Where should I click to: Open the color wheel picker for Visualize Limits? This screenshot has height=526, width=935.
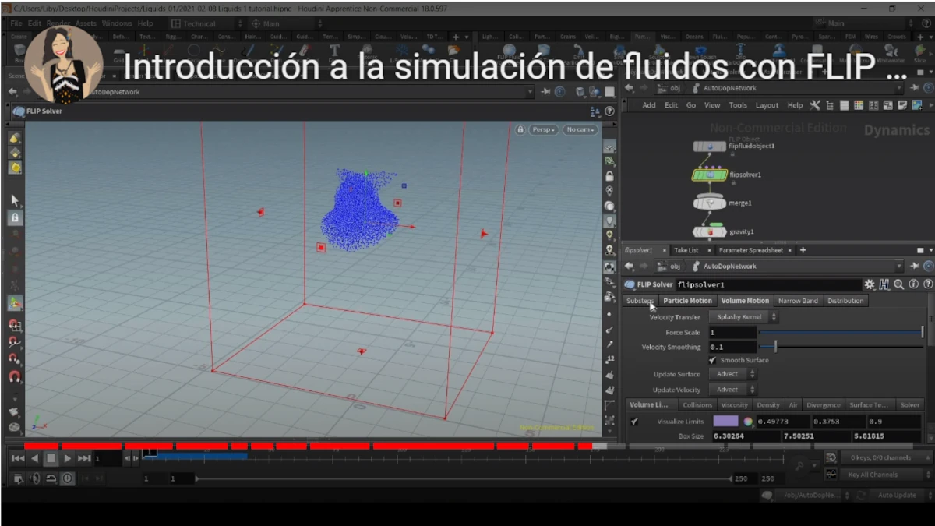tap(748, 422)
